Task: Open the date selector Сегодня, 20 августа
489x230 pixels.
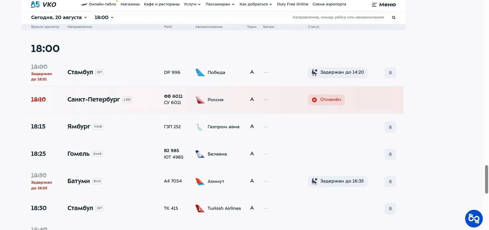Action: (59, 17)
